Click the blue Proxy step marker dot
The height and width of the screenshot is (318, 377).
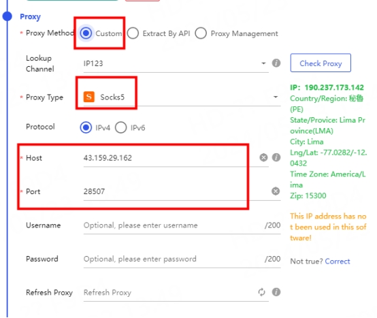point(7,16)
